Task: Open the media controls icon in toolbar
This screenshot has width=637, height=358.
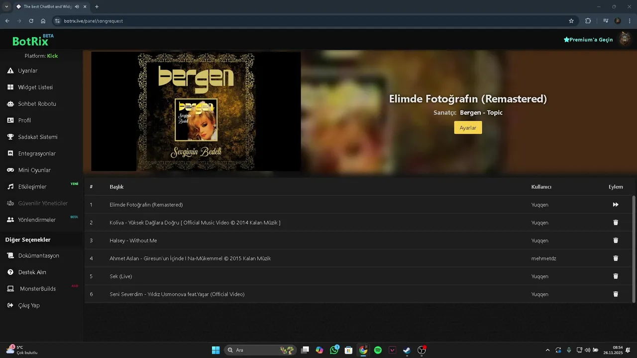Action: (x=606, y=21)
